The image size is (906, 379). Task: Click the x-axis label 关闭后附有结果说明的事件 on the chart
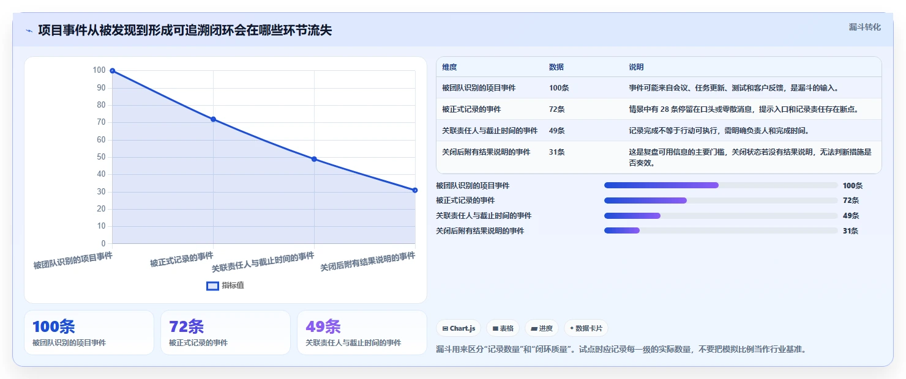pos(368,262)
